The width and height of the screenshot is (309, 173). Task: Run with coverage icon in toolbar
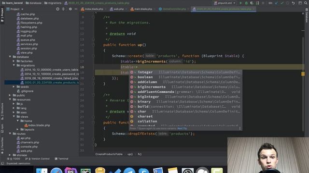252,3
